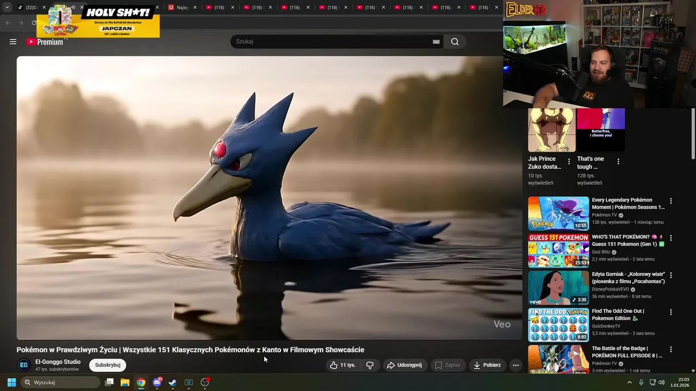Click the '47 tys. subskrybentów' text
Image resolution: width=696 pixels, height=391 pixels.
pos(57,369)
